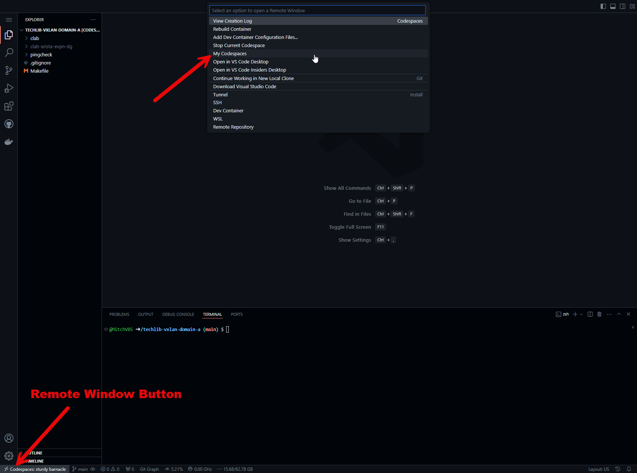Select Add Dev Container Configuration Files
The width and height of the screenshot is (637, 473).
[318, 37]
